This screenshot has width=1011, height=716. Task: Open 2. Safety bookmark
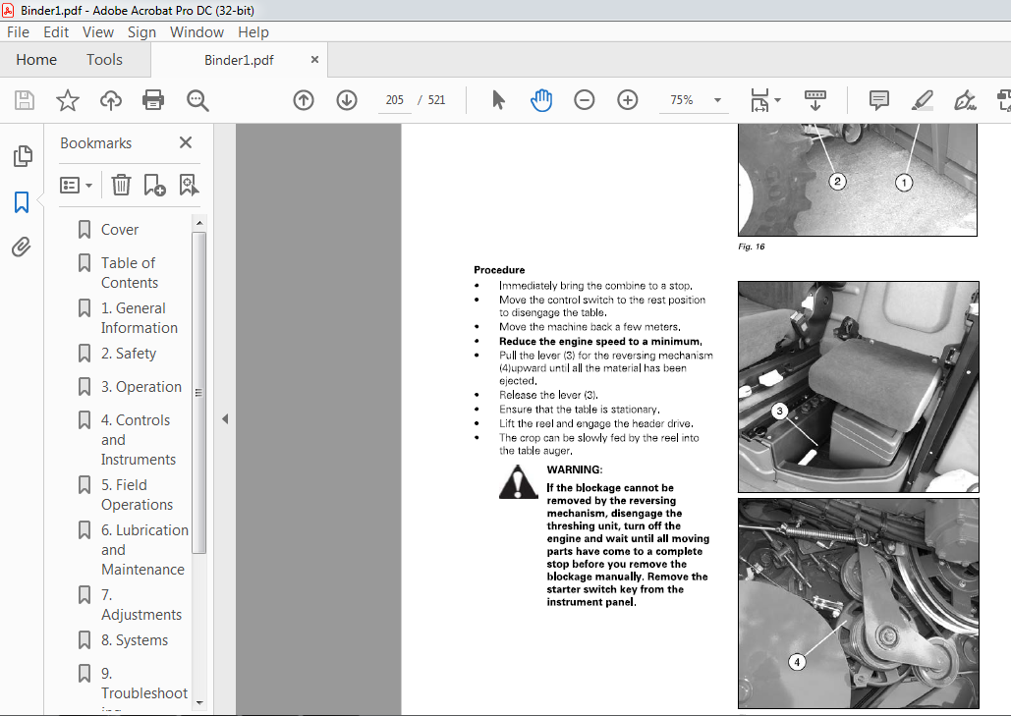click(x=129, y=354)
